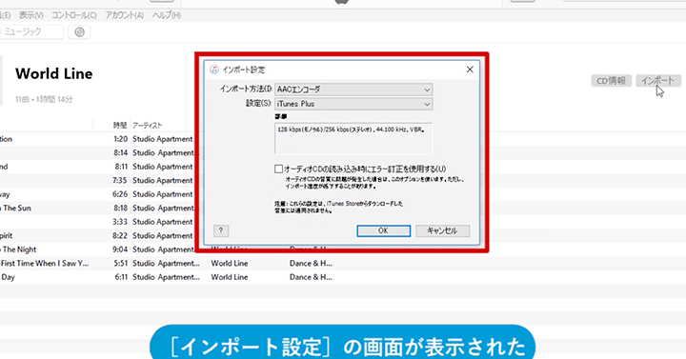686x359 pixels.
Task: Select the track ending in 'The Night'
Action: (97, 249)
